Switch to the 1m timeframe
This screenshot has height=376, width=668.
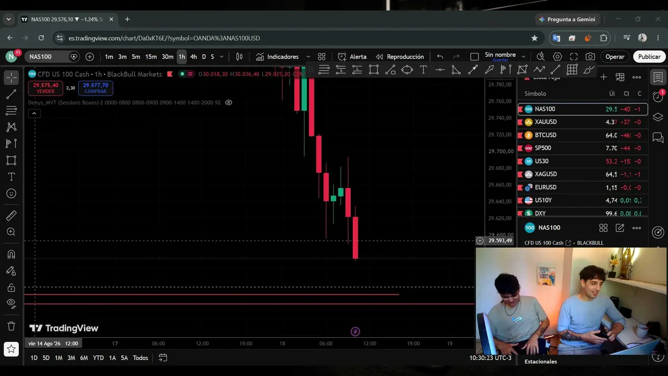109,56
